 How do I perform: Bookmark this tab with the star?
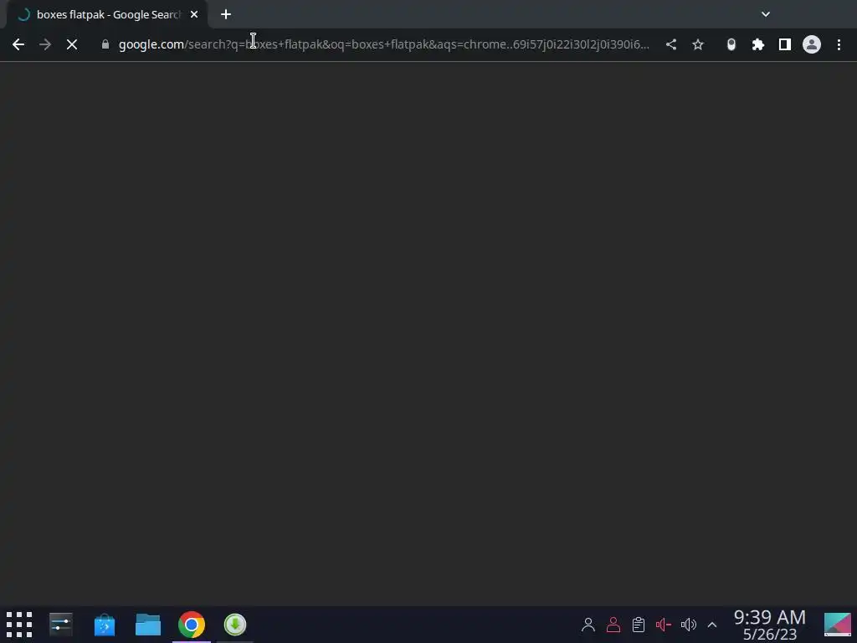click(x=698, y=44)
